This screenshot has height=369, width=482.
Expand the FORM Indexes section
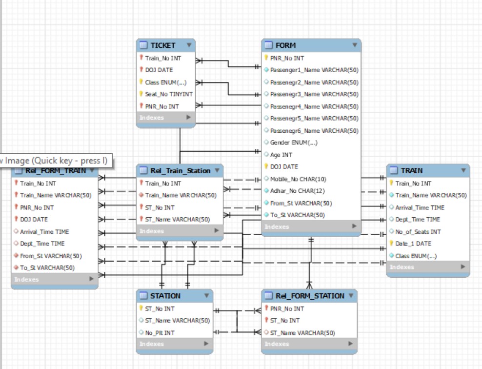(354, 226)
